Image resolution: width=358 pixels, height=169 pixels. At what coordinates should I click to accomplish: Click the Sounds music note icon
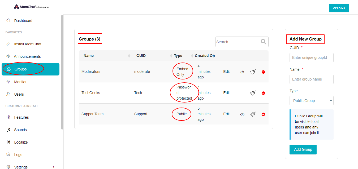8,130
